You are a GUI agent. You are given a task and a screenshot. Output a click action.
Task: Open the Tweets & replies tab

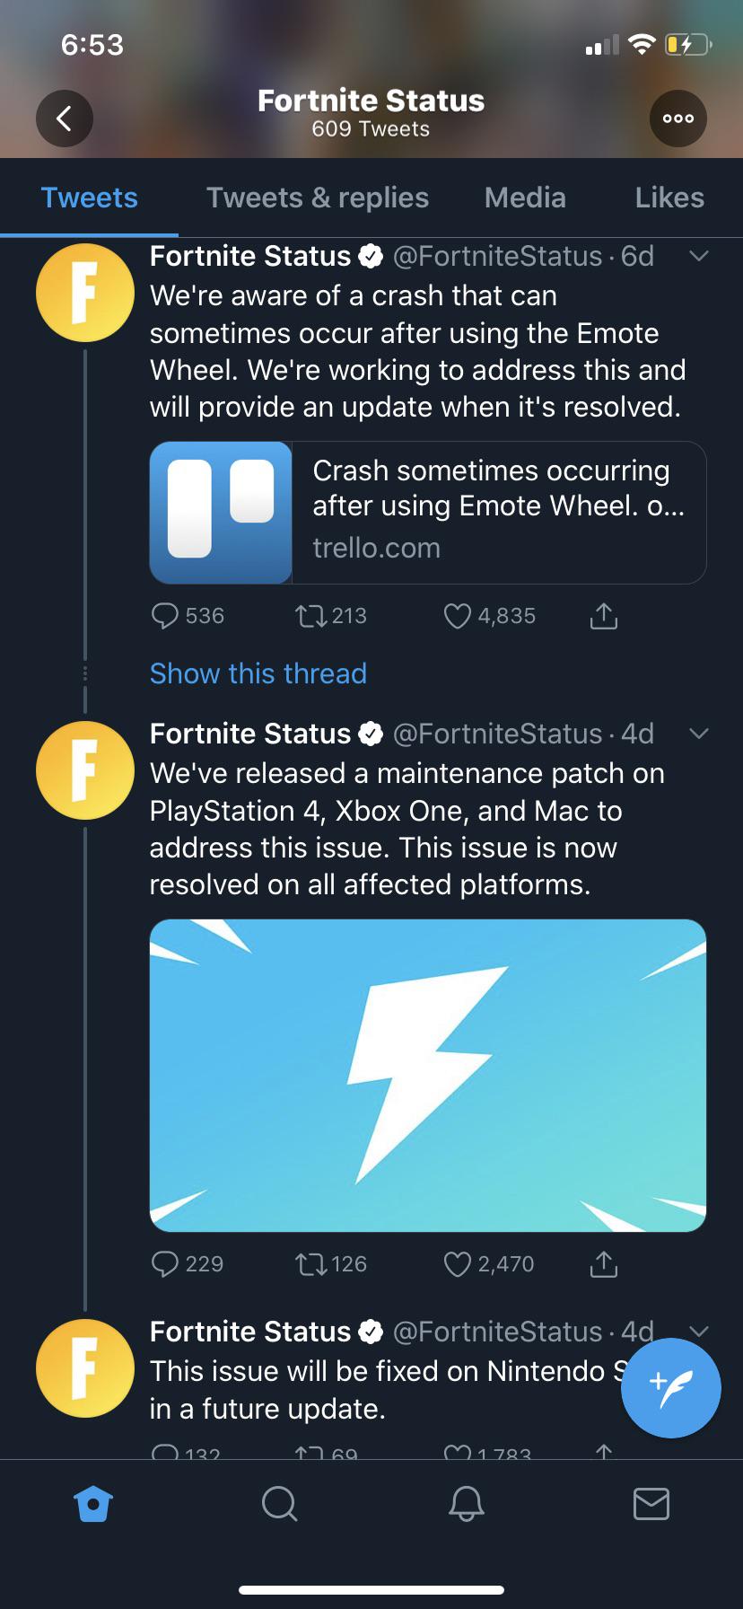click(317, 197)
